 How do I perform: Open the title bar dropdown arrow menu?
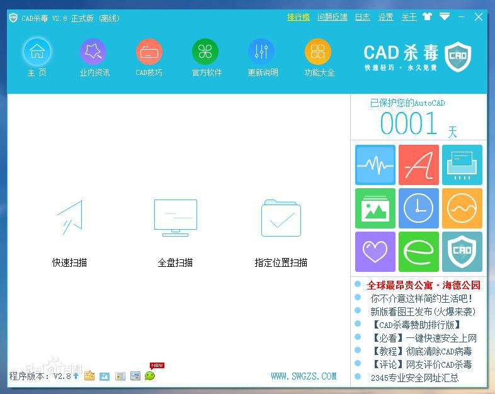point(445,16)
